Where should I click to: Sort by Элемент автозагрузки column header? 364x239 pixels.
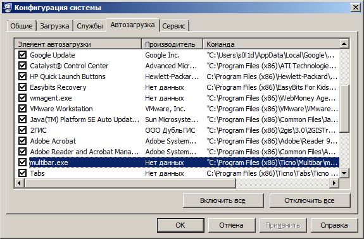pos(78,44)
